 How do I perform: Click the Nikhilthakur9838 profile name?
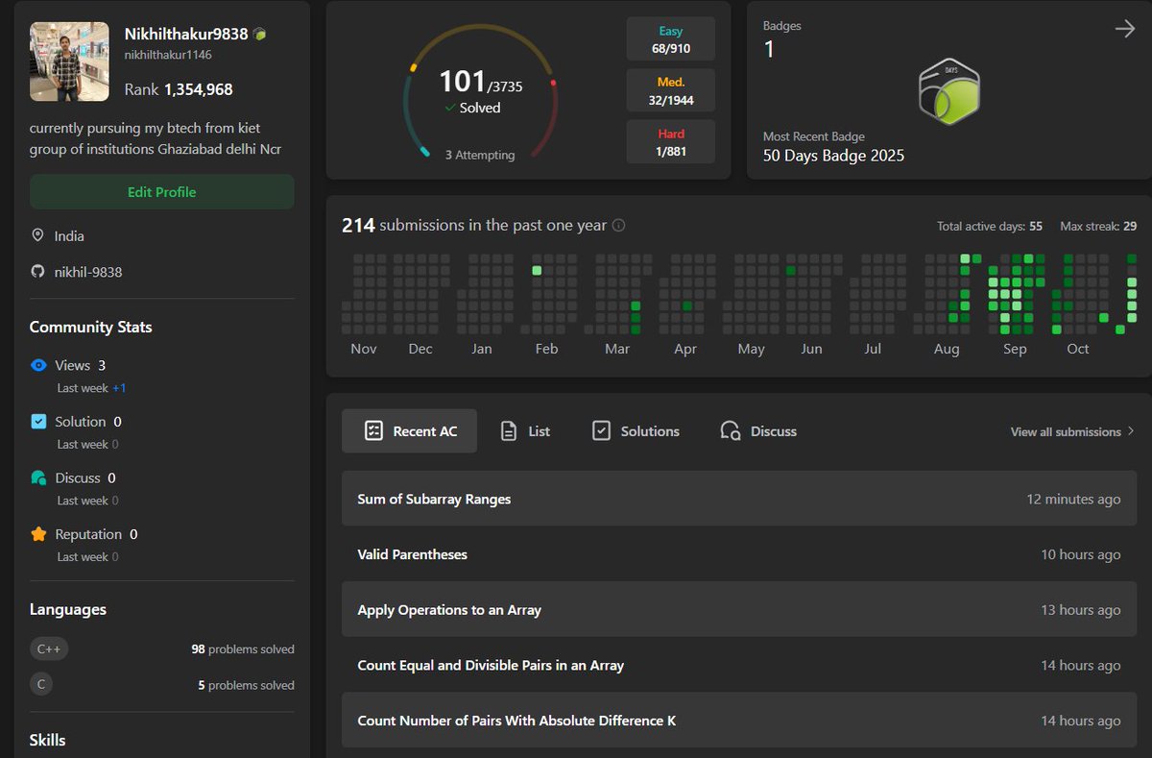(x=186, y=34)
